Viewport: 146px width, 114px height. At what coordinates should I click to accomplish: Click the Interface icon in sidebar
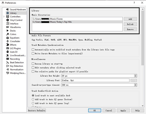(8, 24)
